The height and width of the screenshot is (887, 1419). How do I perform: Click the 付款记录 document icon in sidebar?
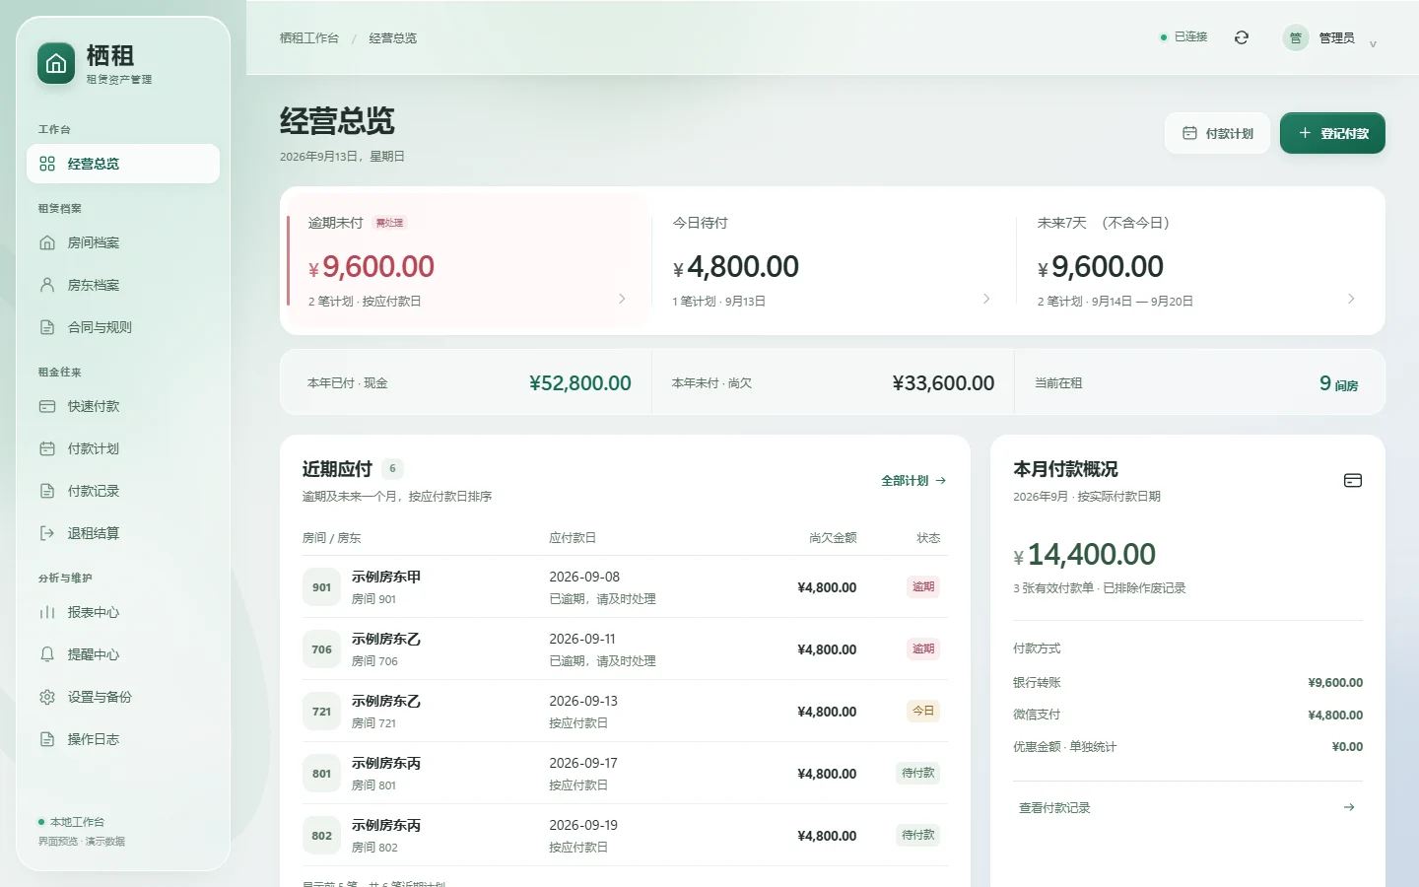[x=47, y=491]
